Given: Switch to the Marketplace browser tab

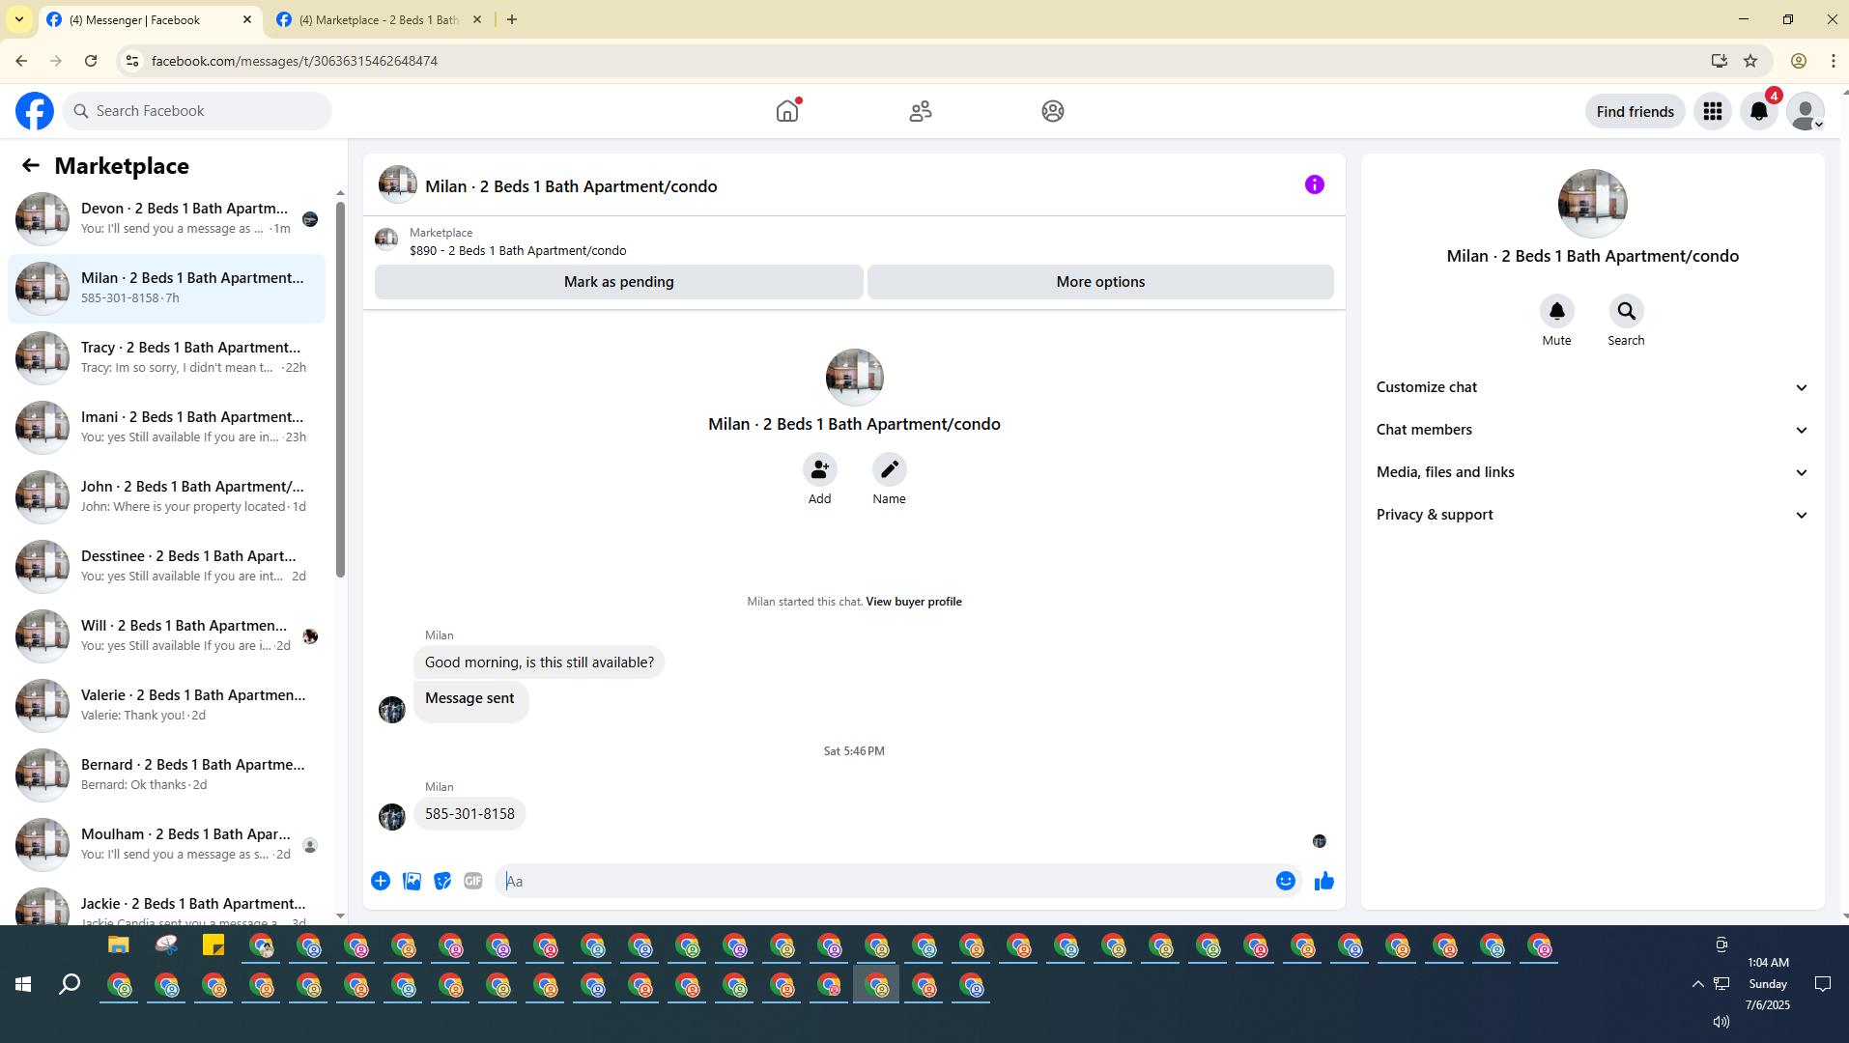Looking at the screenshot, I should (x=379, y=19).
